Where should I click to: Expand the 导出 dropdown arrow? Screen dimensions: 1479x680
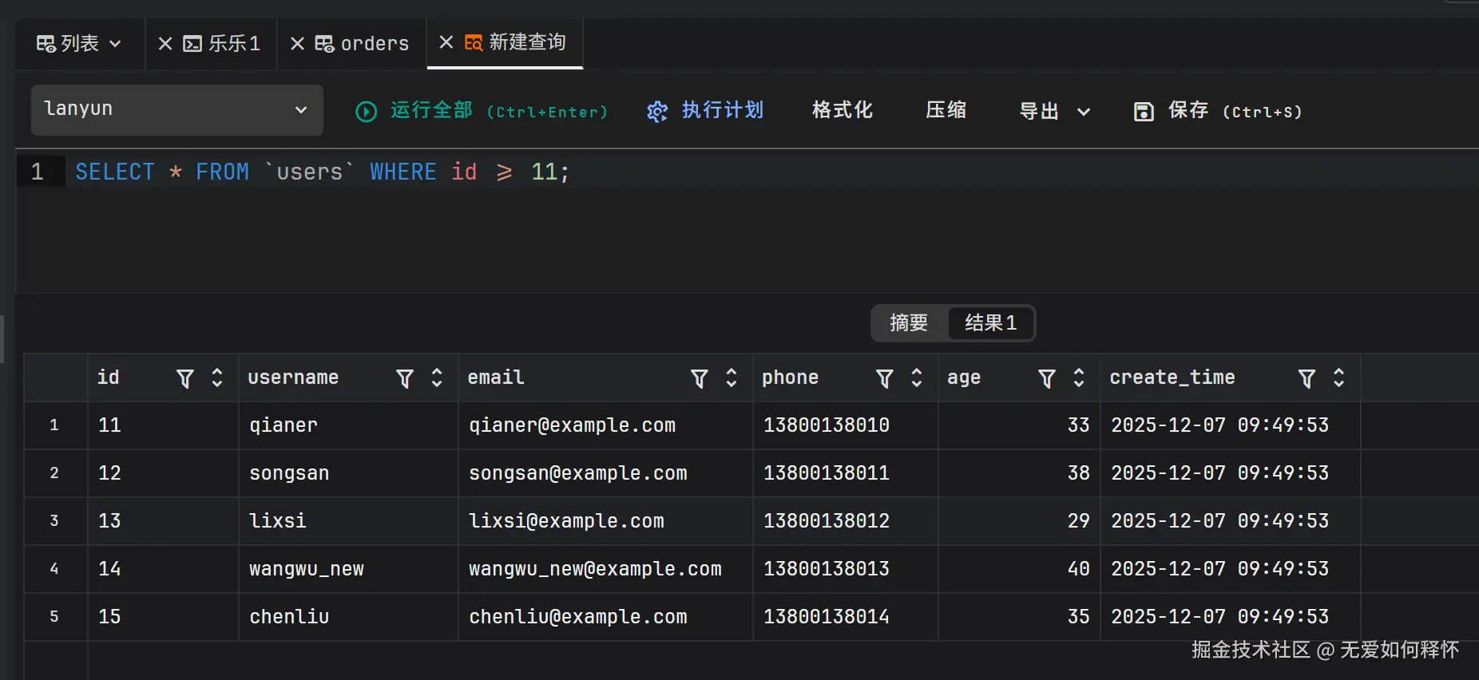point(1084,112)
